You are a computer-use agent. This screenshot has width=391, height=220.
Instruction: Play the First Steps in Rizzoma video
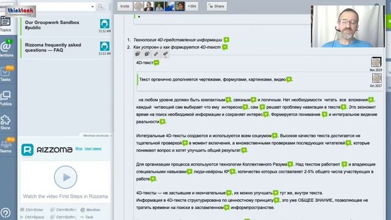click(65, 177)
